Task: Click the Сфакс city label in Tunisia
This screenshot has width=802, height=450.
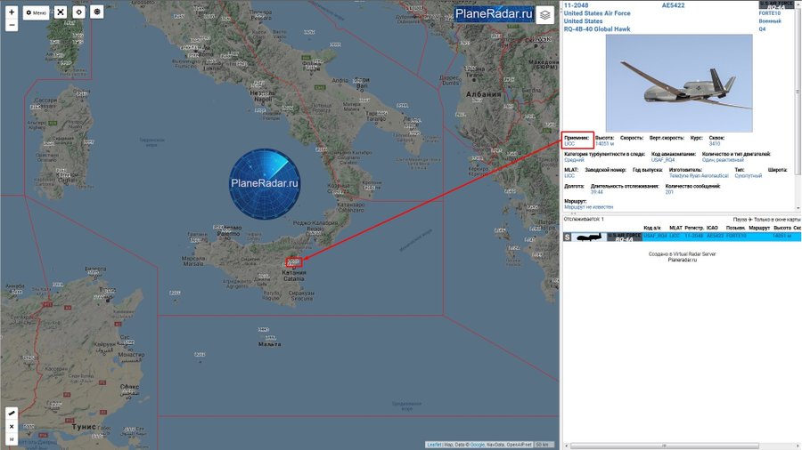Action: 129,387
